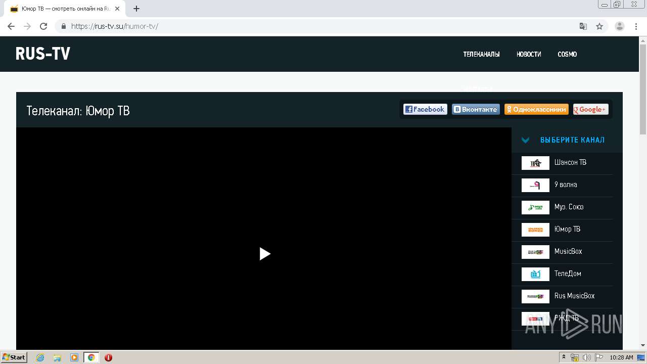Open the Шансон ТВ channel link

point(570,162)
